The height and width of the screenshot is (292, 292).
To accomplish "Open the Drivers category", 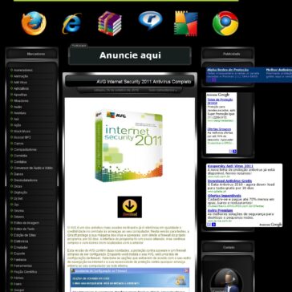I will coord(18,217).
